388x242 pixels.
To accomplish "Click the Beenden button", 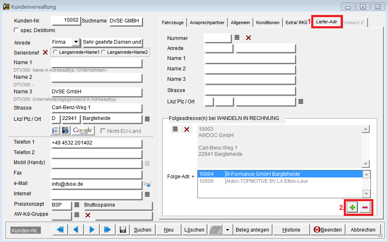I will tap(328, 230).
